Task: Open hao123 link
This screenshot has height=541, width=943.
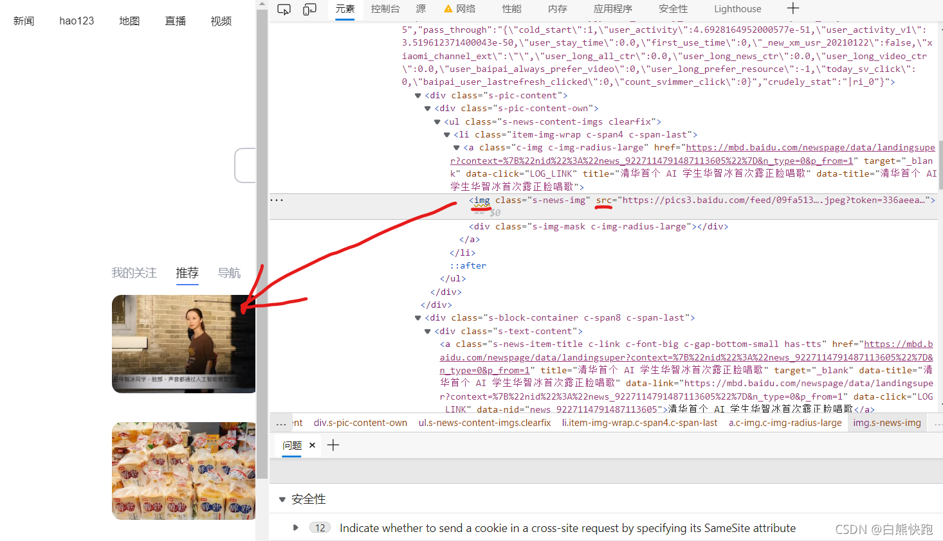Action: click(x=77, y=21)
